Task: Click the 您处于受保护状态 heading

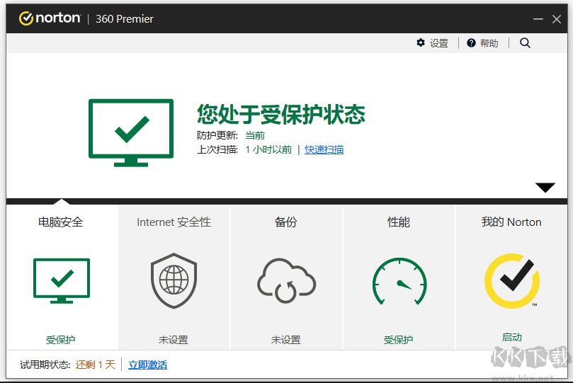Action: click(x=281, y=114)
